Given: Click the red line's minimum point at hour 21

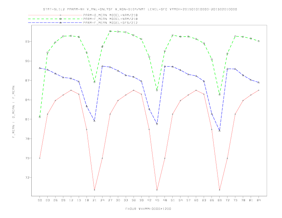Looking at the screenshot, I should click(x=94, y=190).
